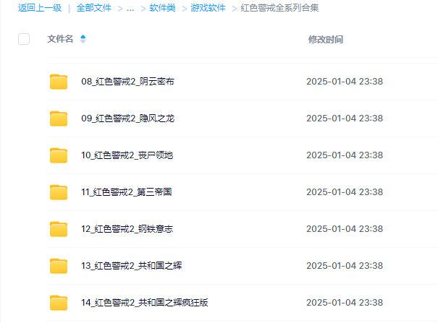Click modified time of 13_红色警戒2_共和国之辉 row
The width and height of the screenshot is (438, 323).
345,266
